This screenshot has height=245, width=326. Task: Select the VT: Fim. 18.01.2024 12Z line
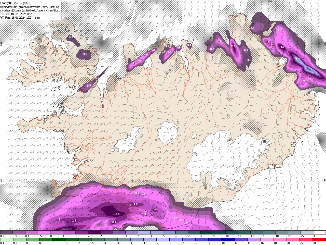coord(20,18)
